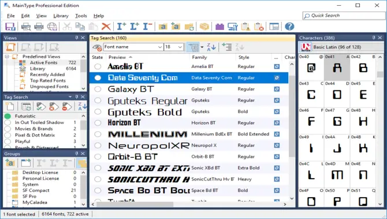This screenshot has height=219, width=387.
Task: Click the purple toolbox icon in the toolbar
Action: (x=219, y=27)
